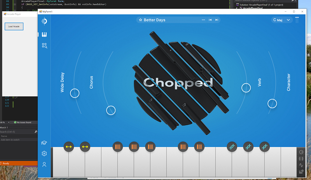Screen dimensions: 311x180
Task: Open the keyboard play view icon
Action: coord(44,35)
